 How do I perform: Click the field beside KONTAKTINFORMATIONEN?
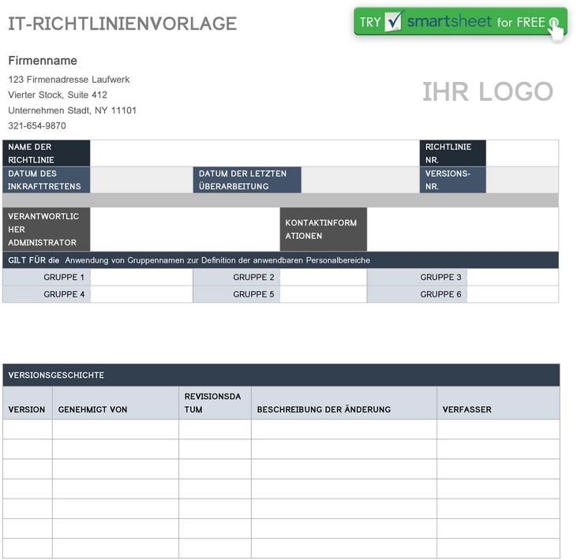(463, 230)
